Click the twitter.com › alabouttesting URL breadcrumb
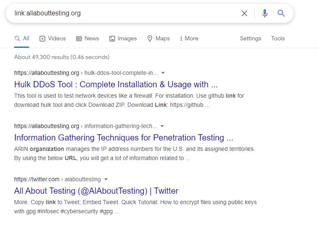The height and width of the screenshot is (227, 318). point(57,179)
